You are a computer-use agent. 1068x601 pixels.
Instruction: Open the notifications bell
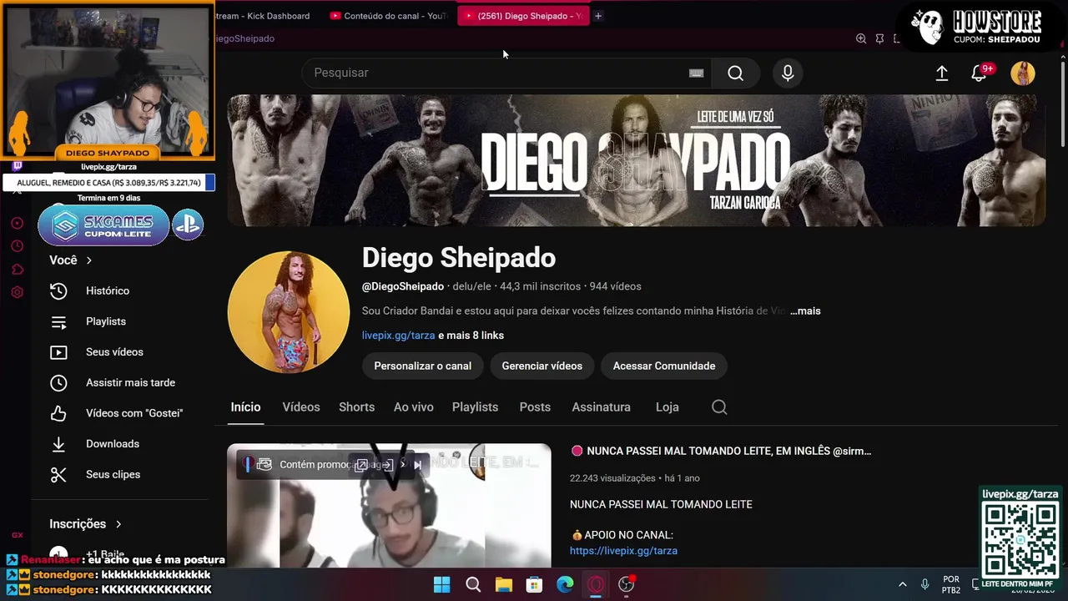tap(980, 73)
